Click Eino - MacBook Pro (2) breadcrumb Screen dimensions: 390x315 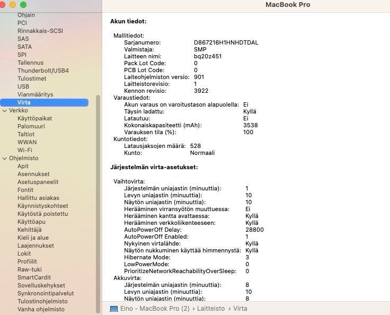click(155, 309)
